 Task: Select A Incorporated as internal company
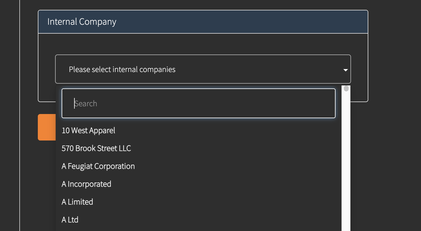click(86, 184)
